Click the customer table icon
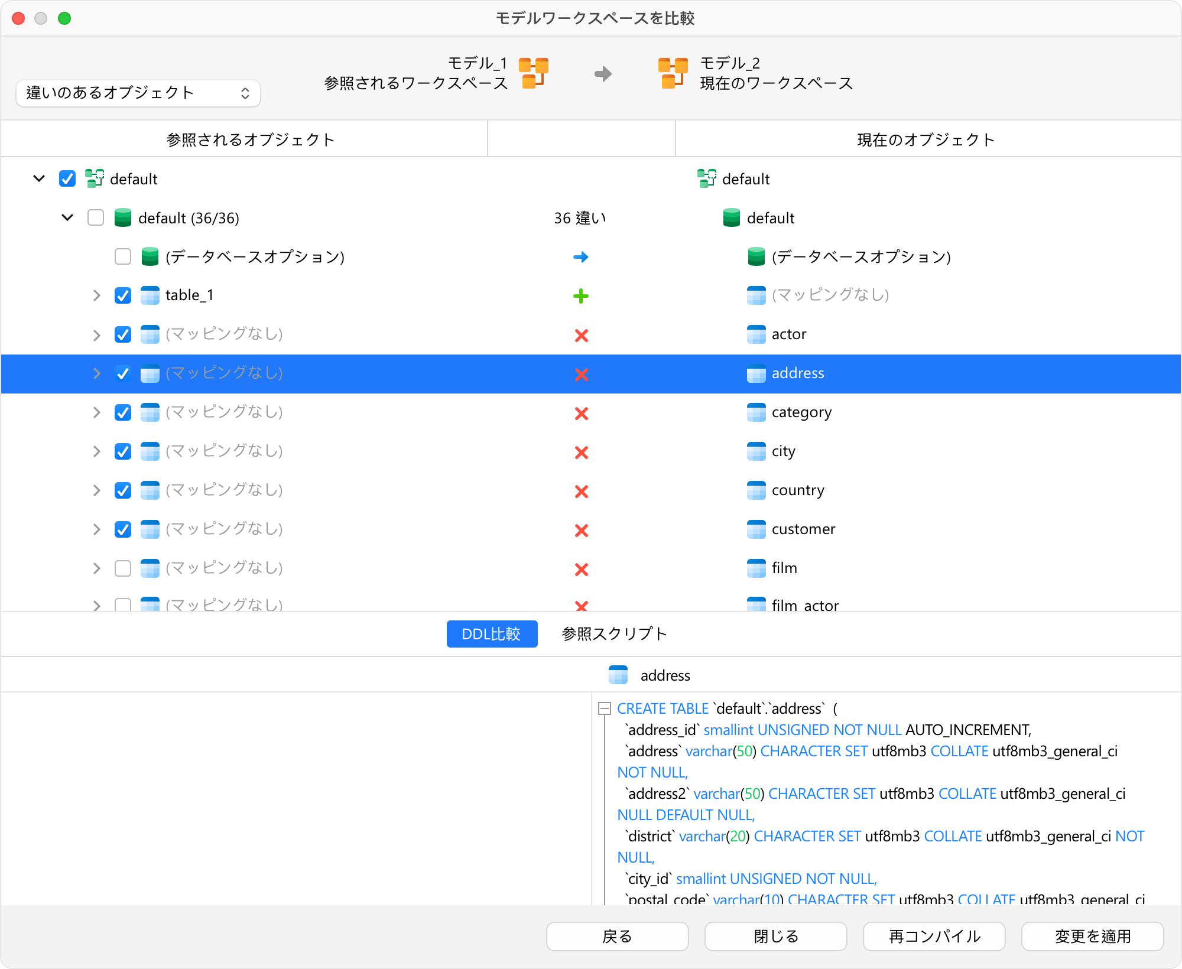 756,529
